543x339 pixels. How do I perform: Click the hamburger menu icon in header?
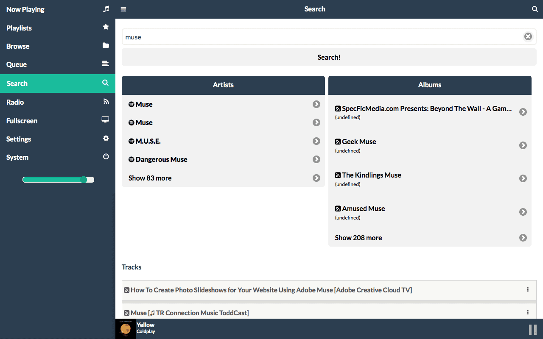coord(123,9)
